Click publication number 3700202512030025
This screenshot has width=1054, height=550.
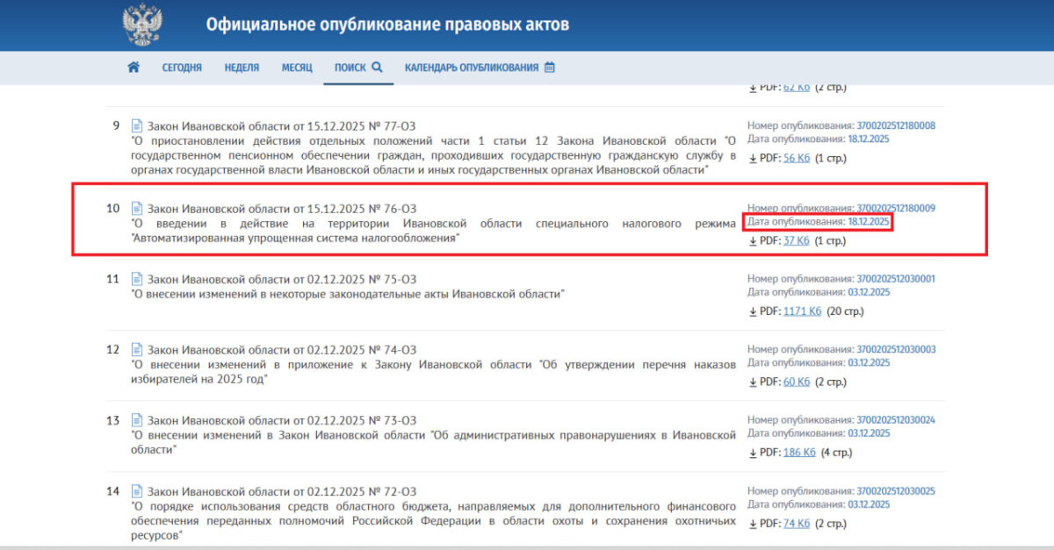(896, 491)
